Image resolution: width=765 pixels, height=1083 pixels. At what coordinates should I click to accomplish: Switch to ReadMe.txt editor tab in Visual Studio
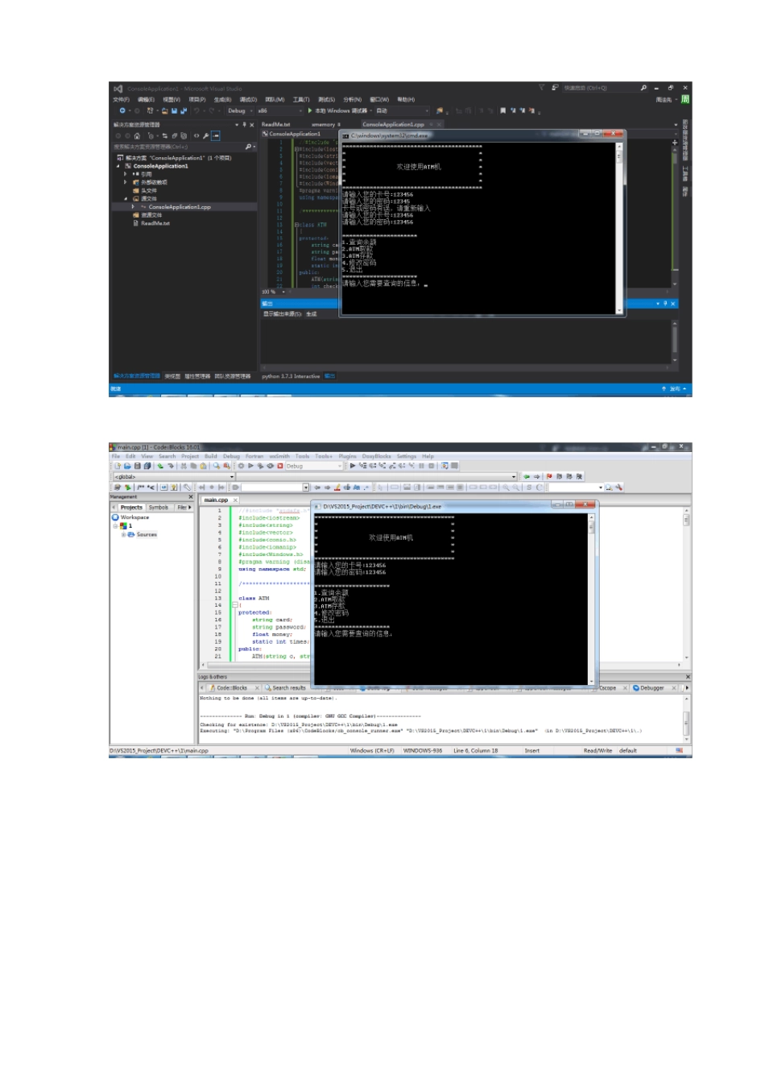coord(275,125)
